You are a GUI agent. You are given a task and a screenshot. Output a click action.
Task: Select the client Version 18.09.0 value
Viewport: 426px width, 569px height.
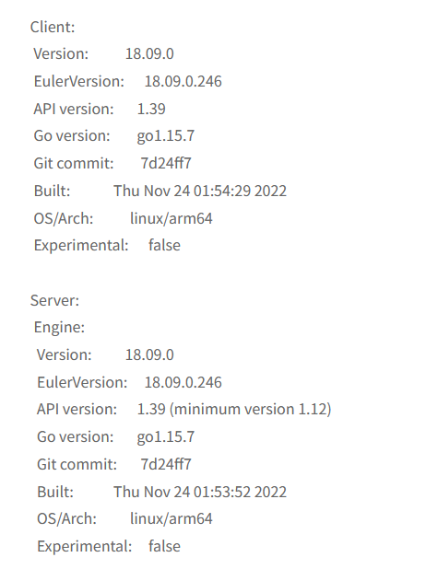click(149, 53)
